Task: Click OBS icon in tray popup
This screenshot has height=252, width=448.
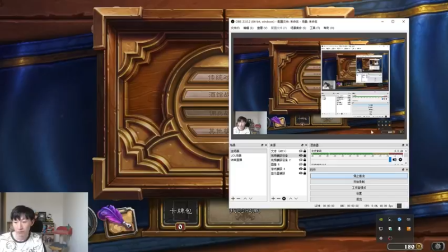Action: [390, 238]
